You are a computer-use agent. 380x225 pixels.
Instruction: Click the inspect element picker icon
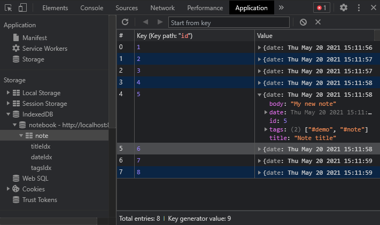pos(8,8)
